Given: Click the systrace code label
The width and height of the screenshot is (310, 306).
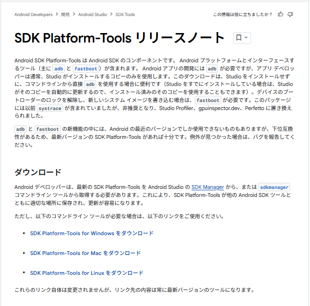Looking at the screenshot, I should pyautogui.click(x=50, y=108).
